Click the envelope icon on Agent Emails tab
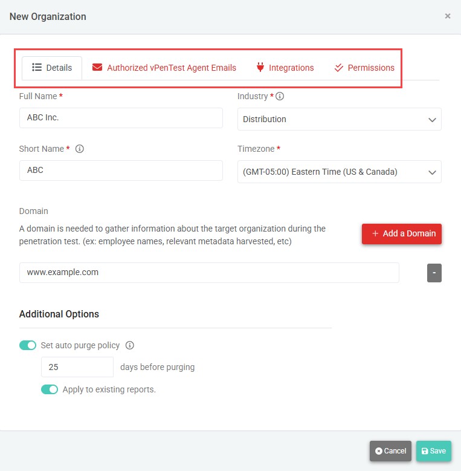The width and height of the screenshot is (461, 471). click(97, 68)
